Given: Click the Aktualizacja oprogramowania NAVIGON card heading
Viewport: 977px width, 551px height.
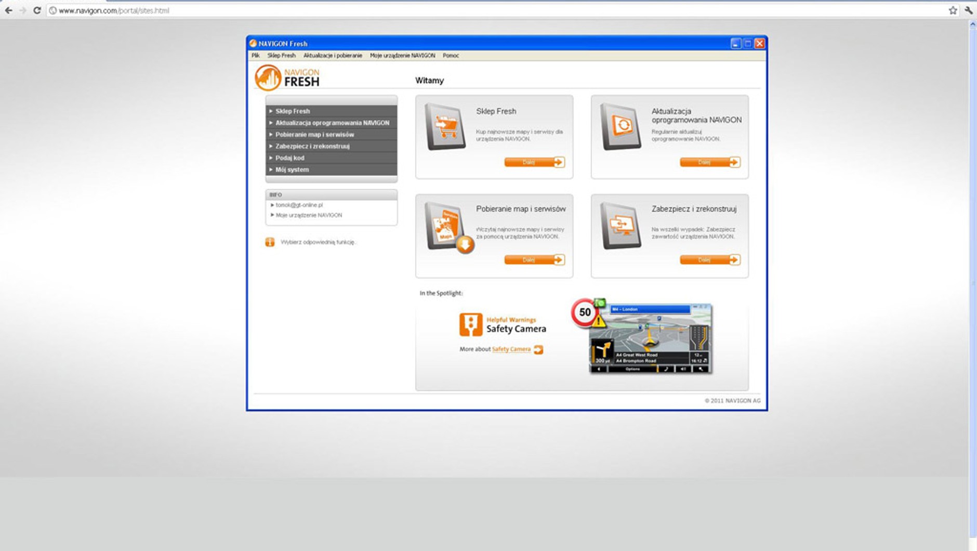Looking at the screenshot, I should point(696,115).
